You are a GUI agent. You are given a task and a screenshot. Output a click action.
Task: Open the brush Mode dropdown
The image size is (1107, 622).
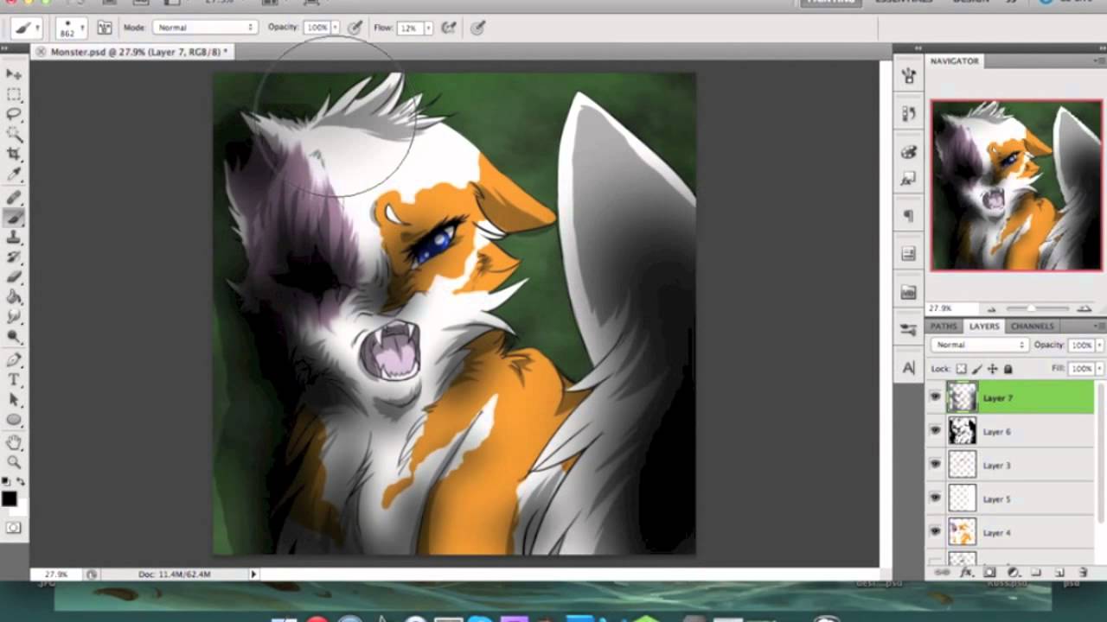coord(205,28)
